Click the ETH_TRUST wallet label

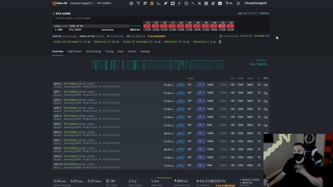point(75,30)
